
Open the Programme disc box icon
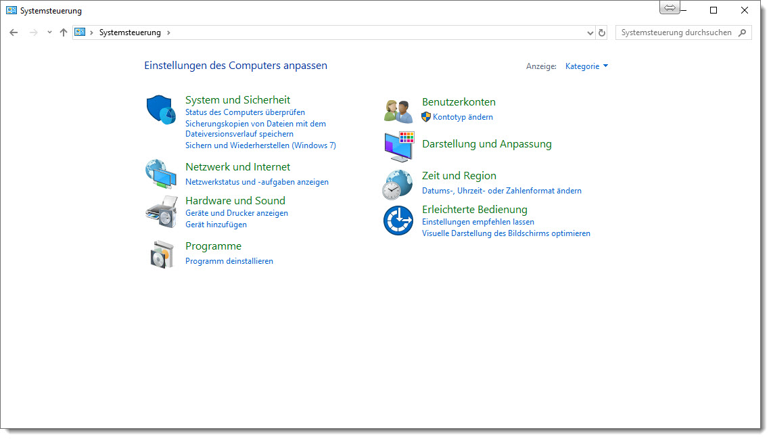[161, 254]
